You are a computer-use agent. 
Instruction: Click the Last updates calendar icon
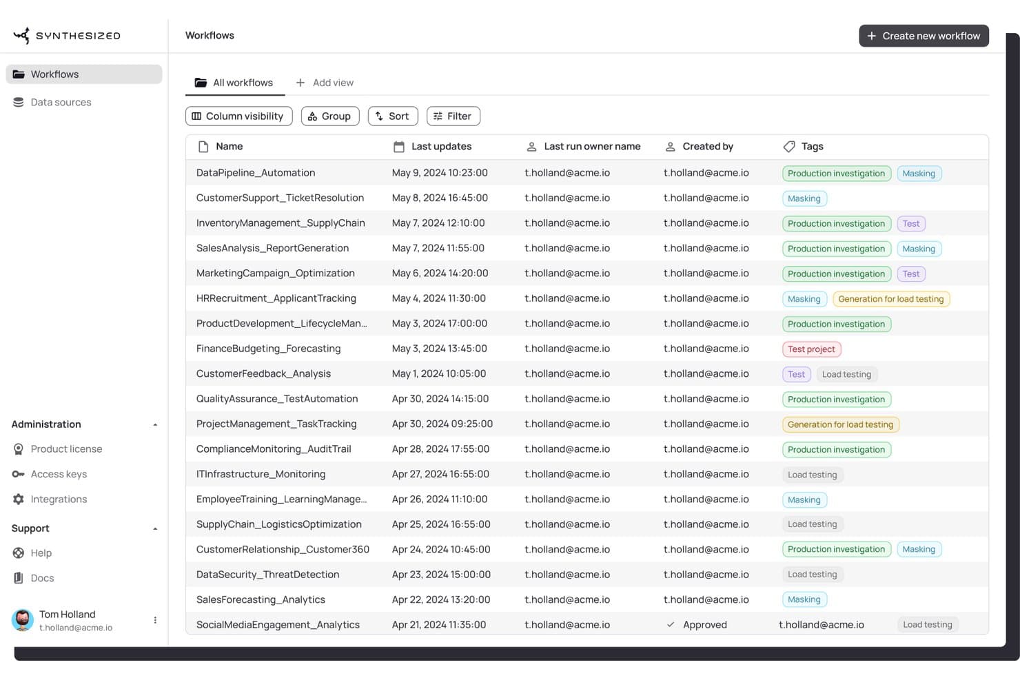(399, 147)
